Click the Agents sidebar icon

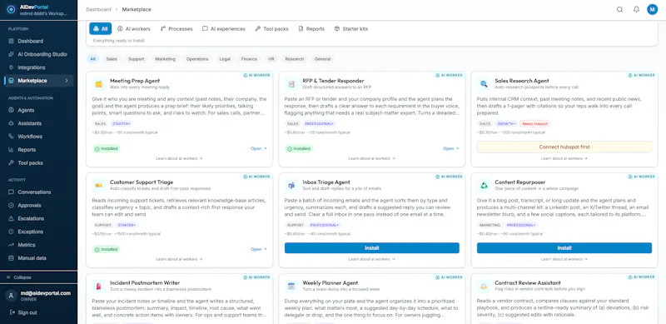11,110
